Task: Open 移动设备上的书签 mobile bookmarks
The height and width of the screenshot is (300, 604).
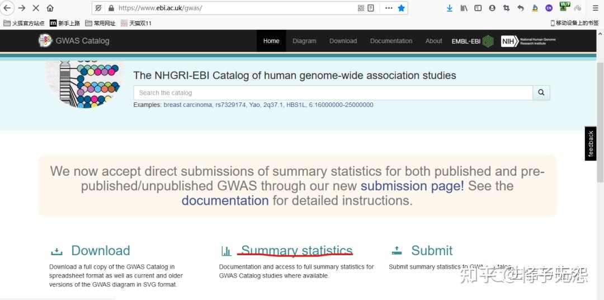Action: 574,23
